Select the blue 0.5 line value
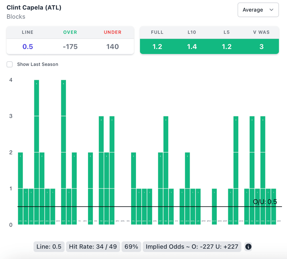This screenshot has height=259, width=287. (x=28, y=47)
